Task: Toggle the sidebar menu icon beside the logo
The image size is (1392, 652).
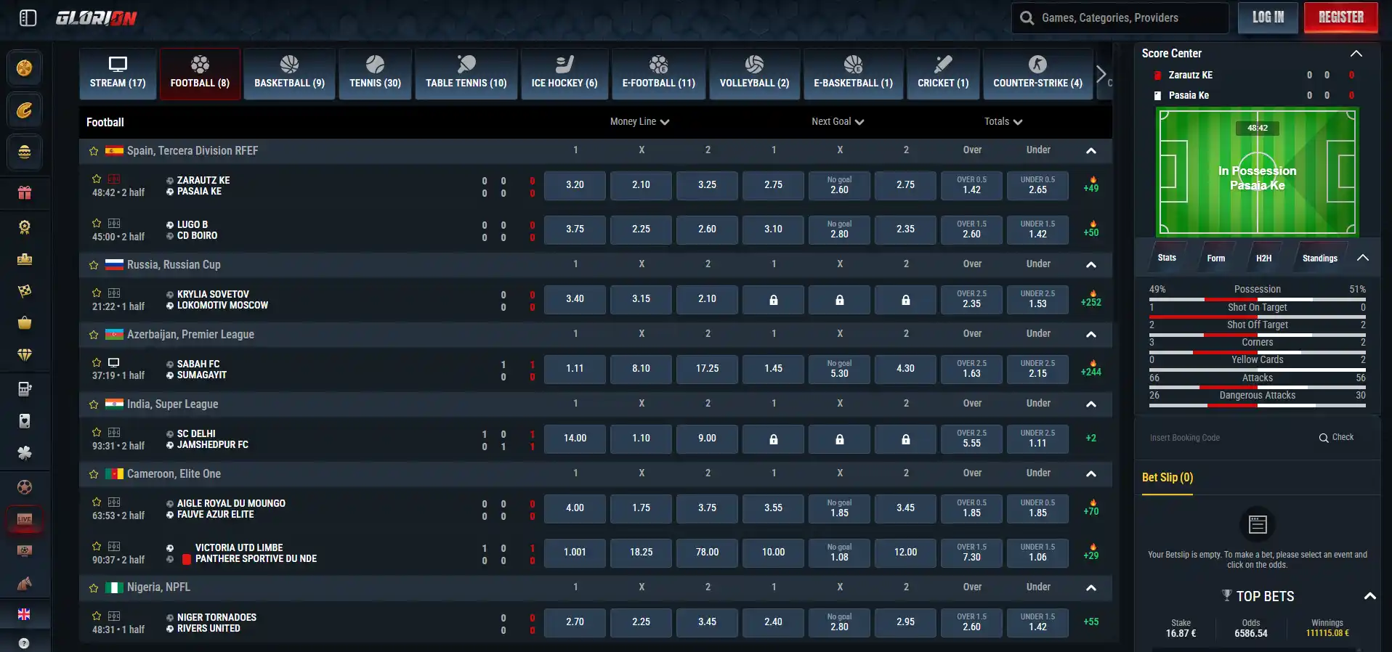Action: pyautogui.click(x=28, y=18)
